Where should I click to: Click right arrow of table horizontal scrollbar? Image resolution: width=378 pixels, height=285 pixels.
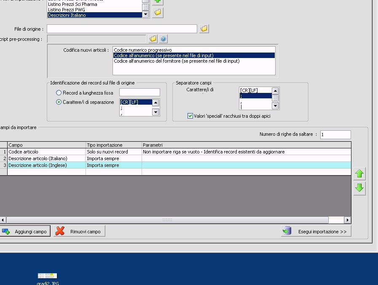pos(347,220)
